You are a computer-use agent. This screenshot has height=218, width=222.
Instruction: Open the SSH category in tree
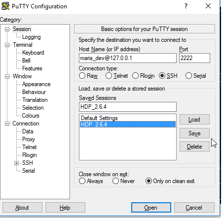coord(28,163)
